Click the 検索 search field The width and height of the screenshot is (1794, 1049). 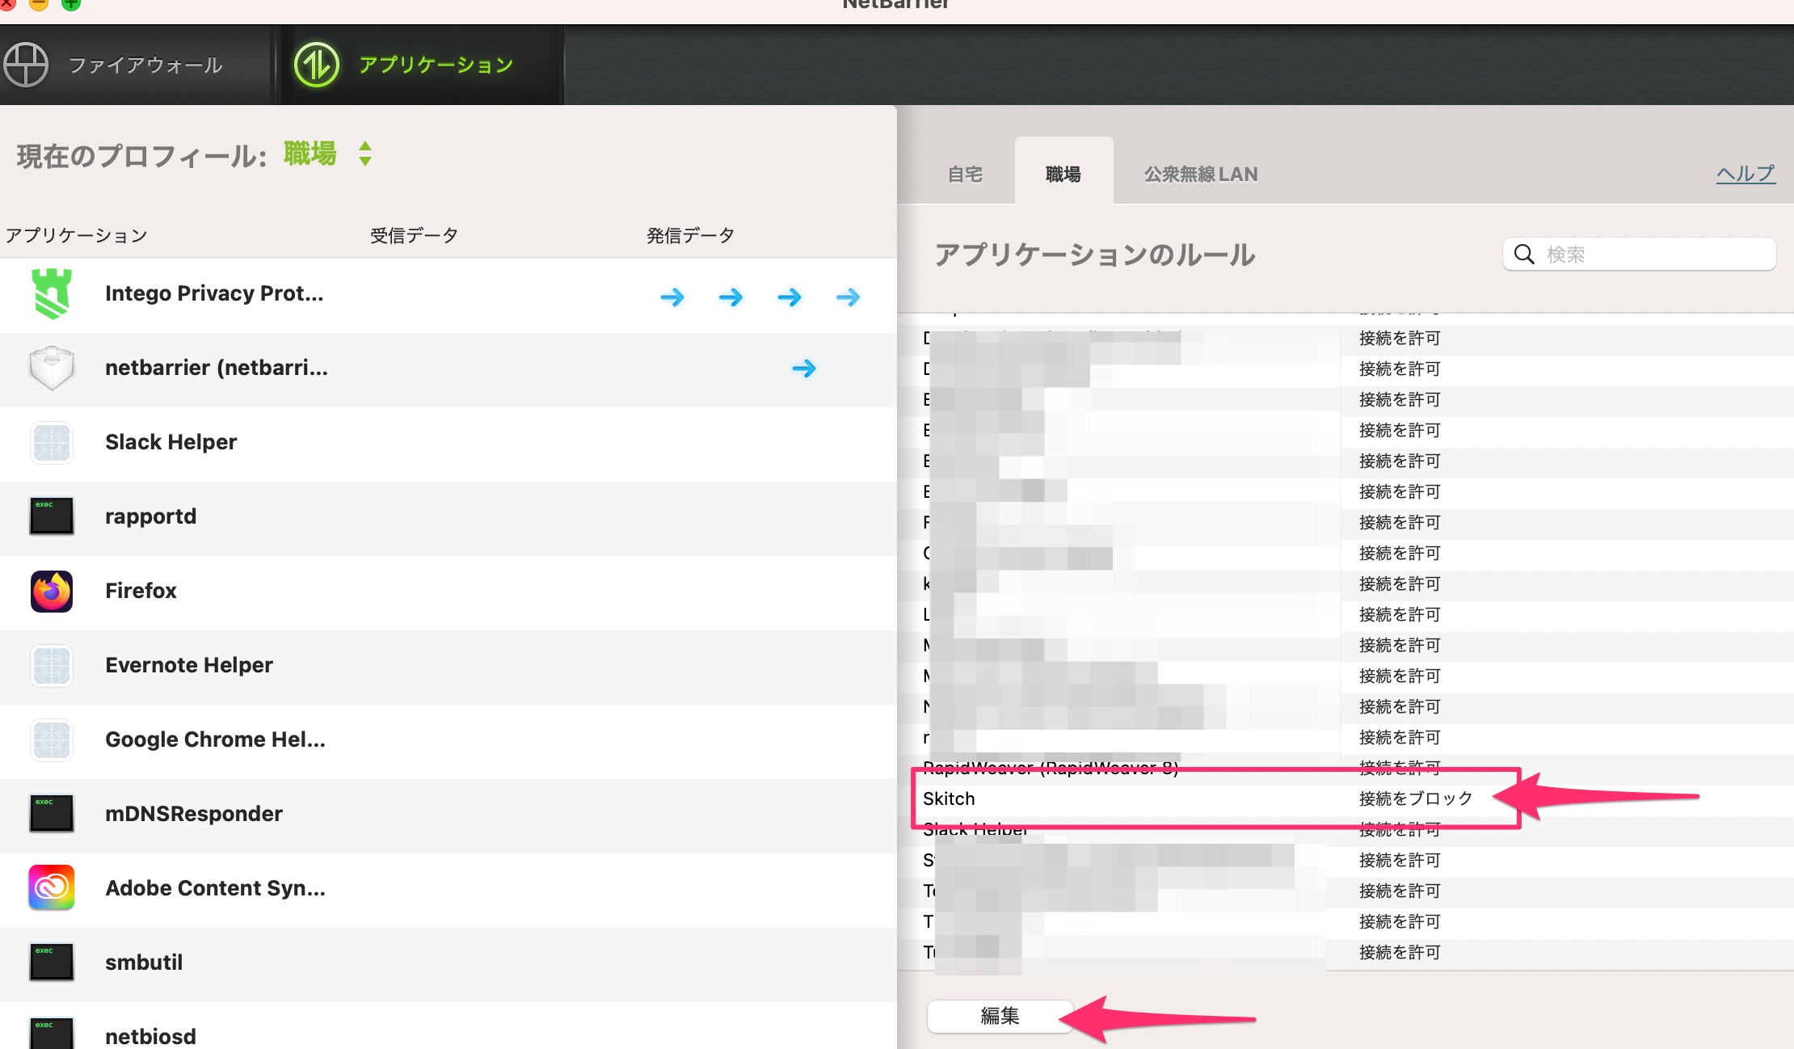[1640, 255]
